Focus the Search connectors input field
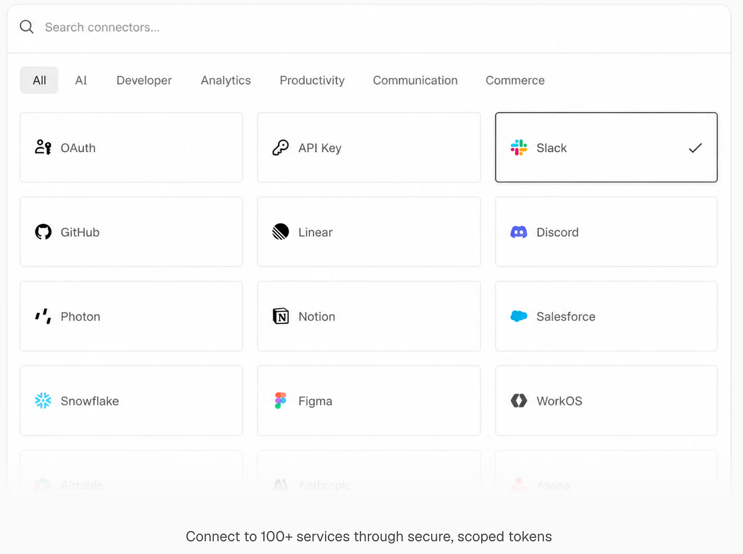Viewport: 743px width, 554px height. [368, 28]
